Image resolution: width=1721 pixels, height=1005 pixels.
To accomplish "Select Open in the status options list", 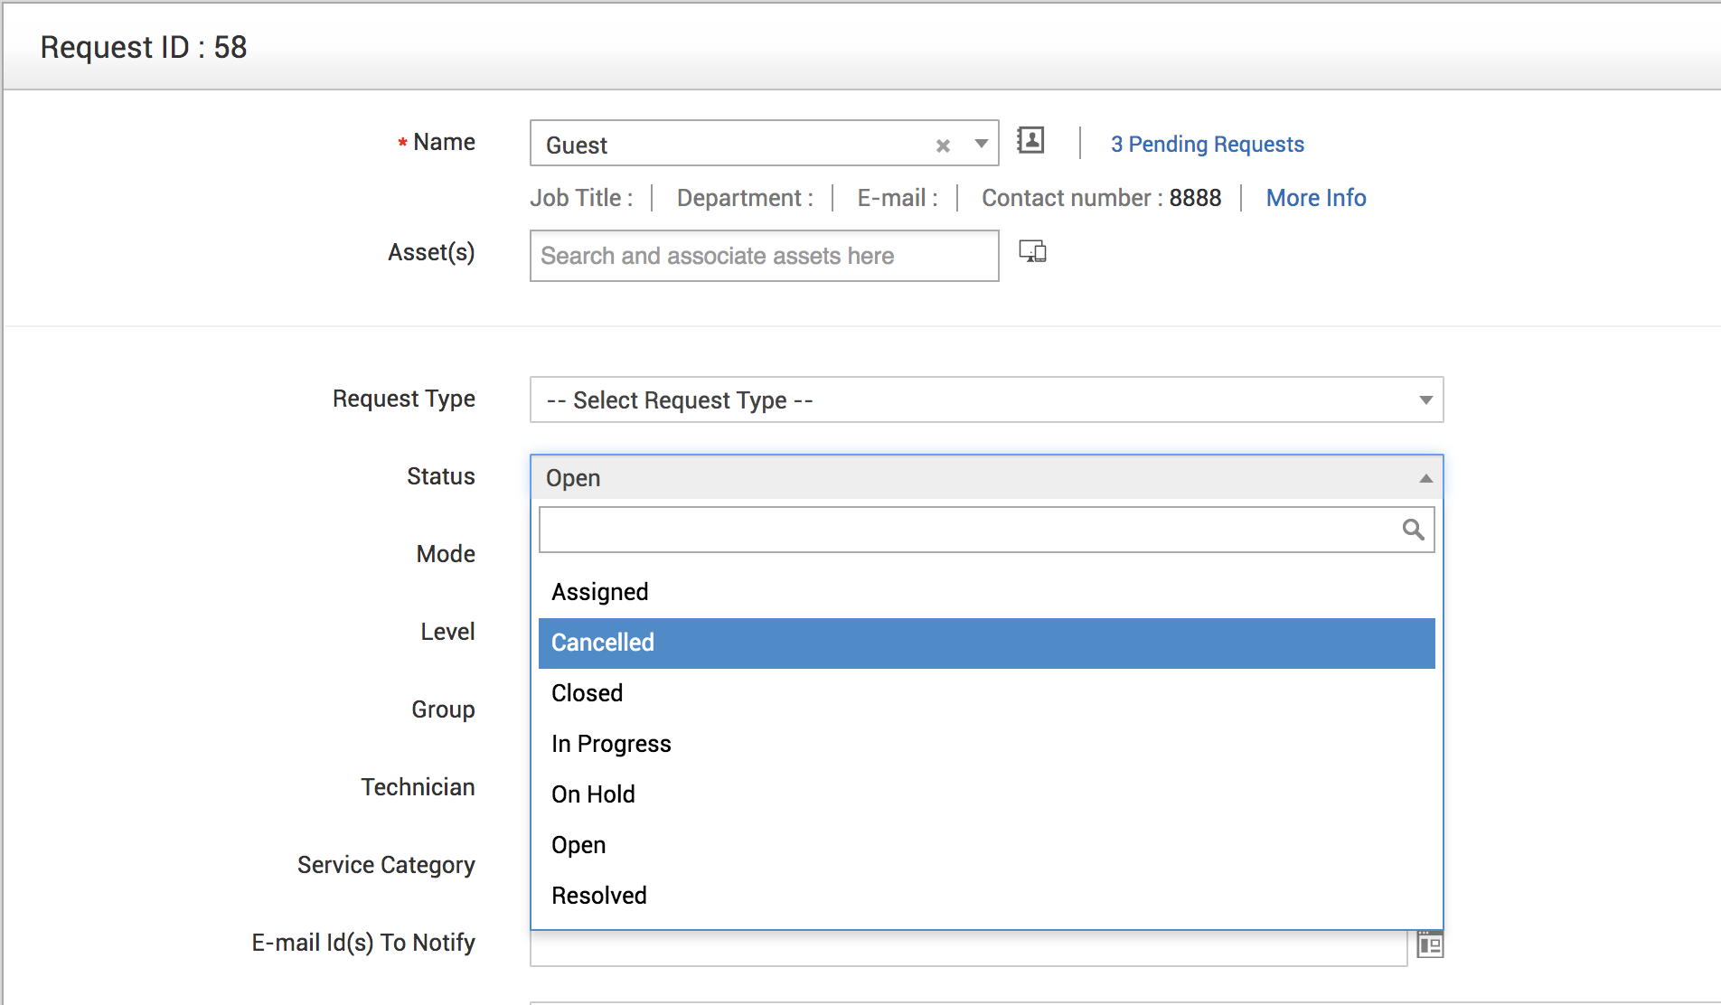I will pyautogui.click(x=986, y=845).
